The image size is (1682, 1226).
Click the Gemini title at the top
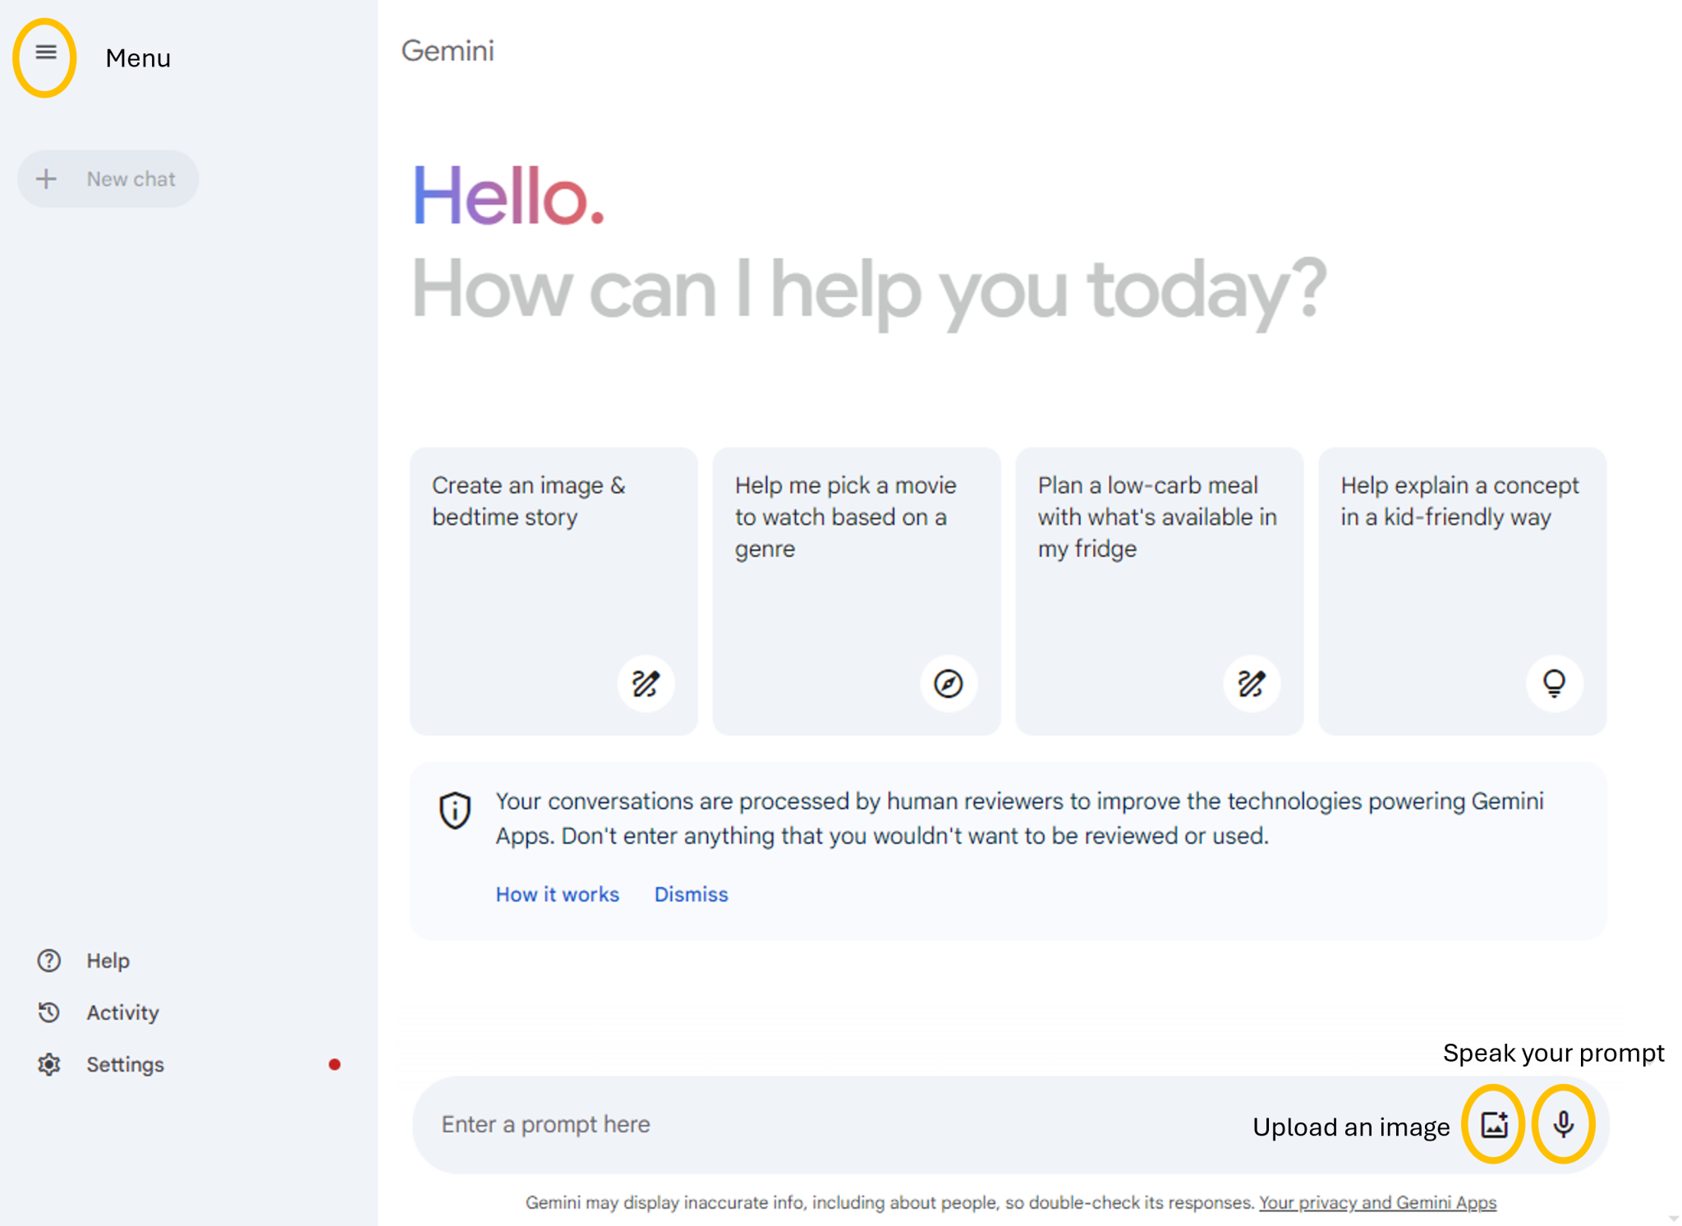[x=448, y=51]
